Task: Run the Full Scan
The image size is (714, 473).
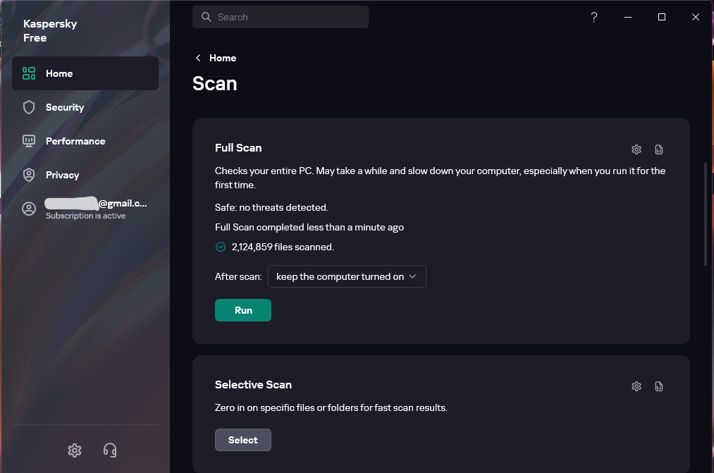Action: click(243, 310)
